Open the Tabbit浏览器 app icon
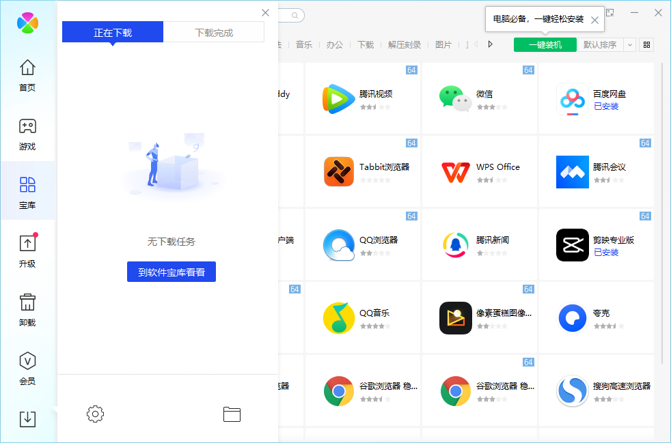This screenshot has width=671, height=443. [x=338, y=171]
